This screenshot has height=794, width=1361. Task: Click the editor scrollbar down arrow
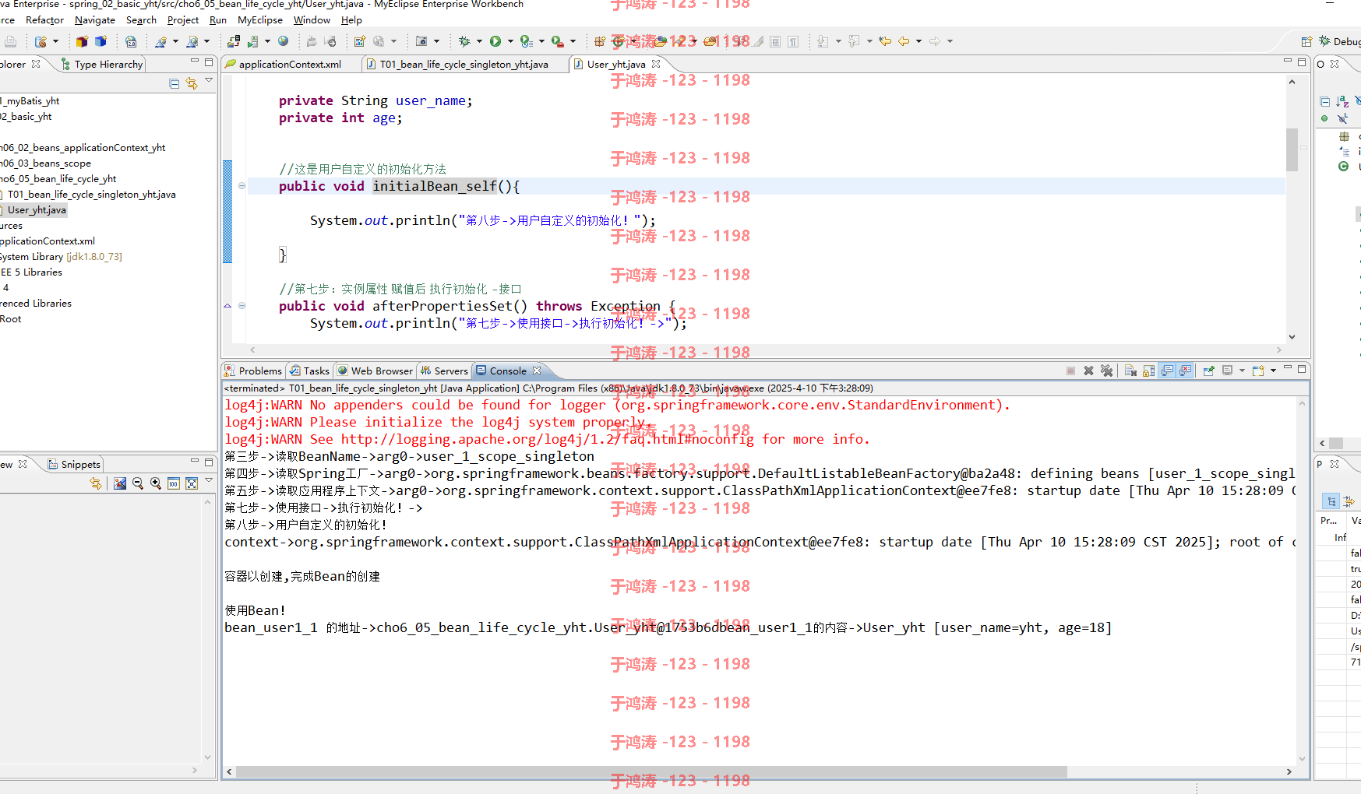tap(1292, 337)
